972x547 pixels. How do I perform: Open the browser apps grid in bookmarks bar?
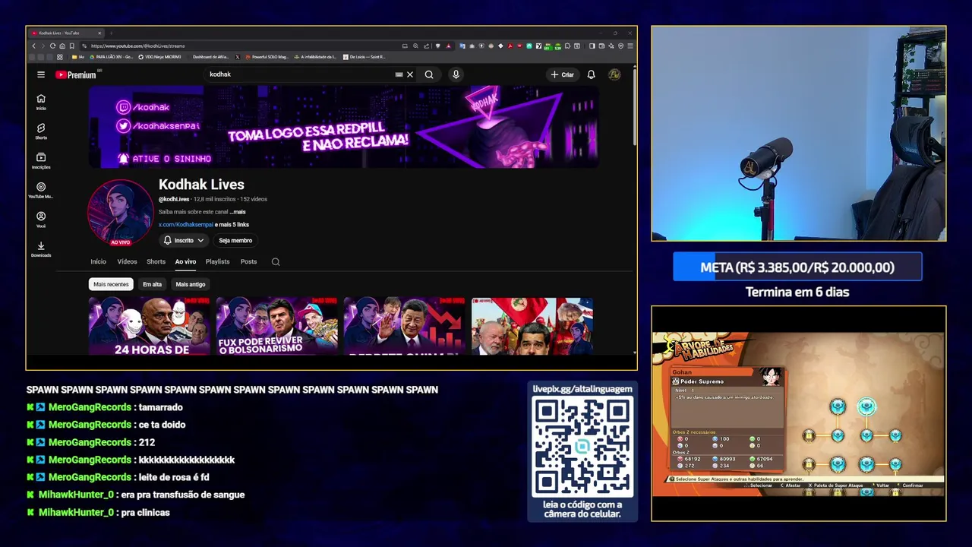[x=60, y=57]
